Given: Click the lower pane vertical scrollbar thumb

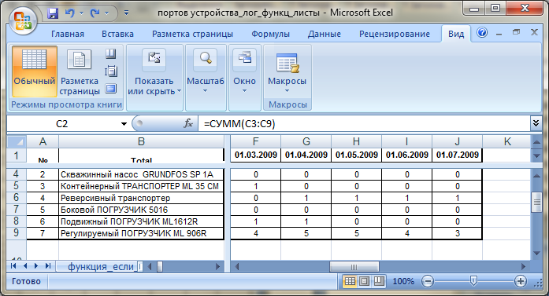Looking at the screenshot, I should 536,202.
